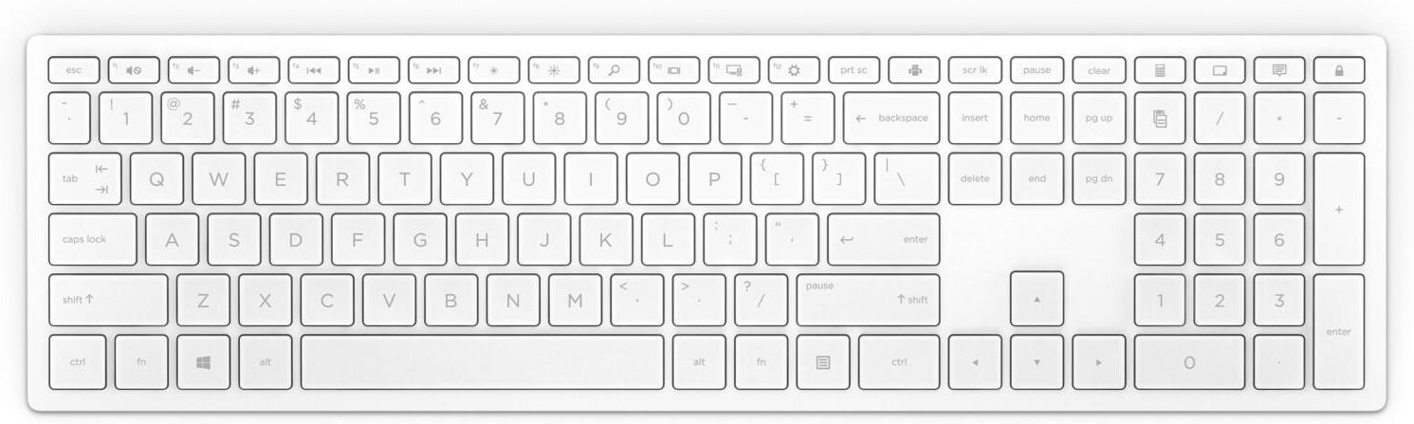Click the f6 next track key
Viewport: 1414px width, 424px height.
pyautogui.click(x=433, y=70)
